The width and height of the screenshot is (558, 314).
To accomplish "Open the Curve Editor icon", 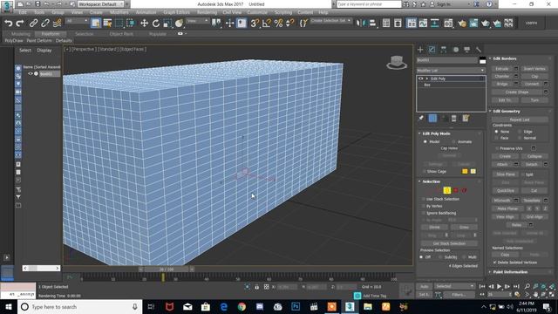I will pos(423,24).
